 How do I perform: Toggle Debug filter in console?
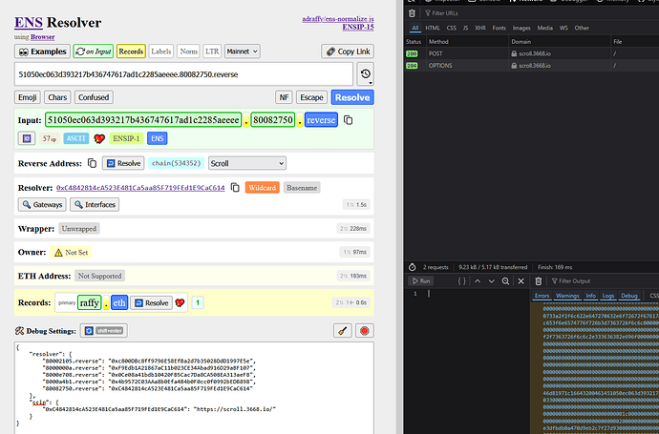tap(629, 296)
